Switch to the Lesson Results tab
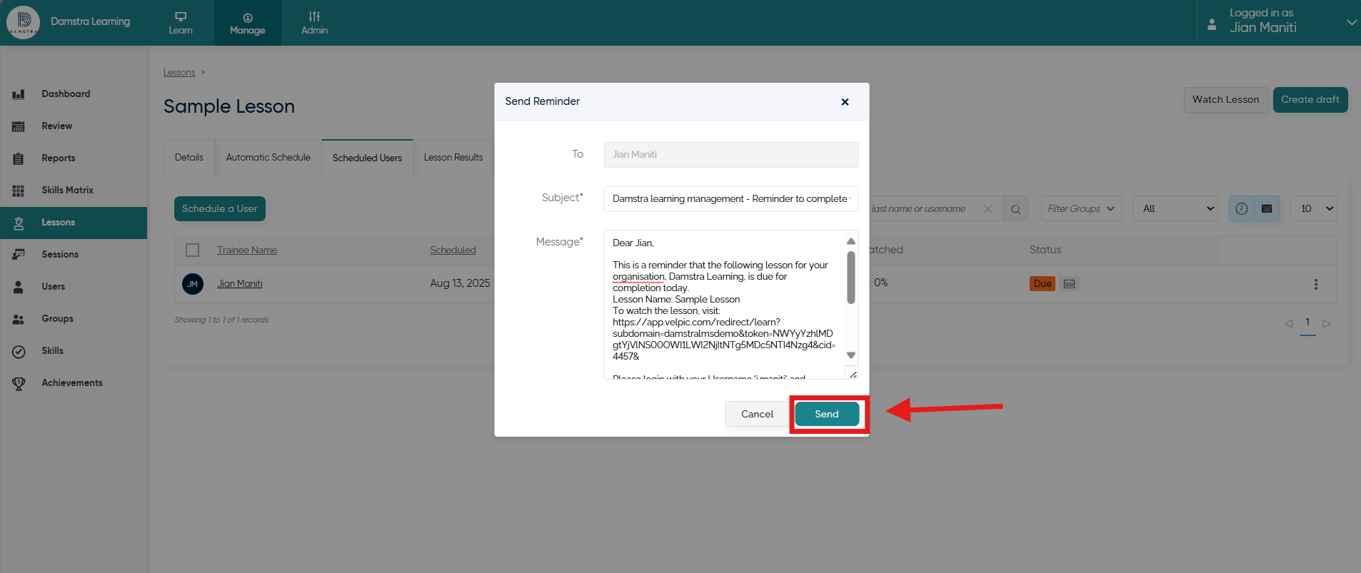The image size is (1361, 573). click(453, 158)
